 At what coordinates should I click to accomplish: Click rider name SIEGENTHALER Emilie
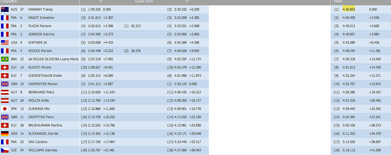point(45,76)
